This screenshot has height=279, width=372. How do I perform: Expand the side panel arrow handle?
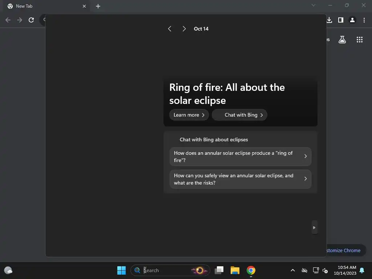point(314,227)
